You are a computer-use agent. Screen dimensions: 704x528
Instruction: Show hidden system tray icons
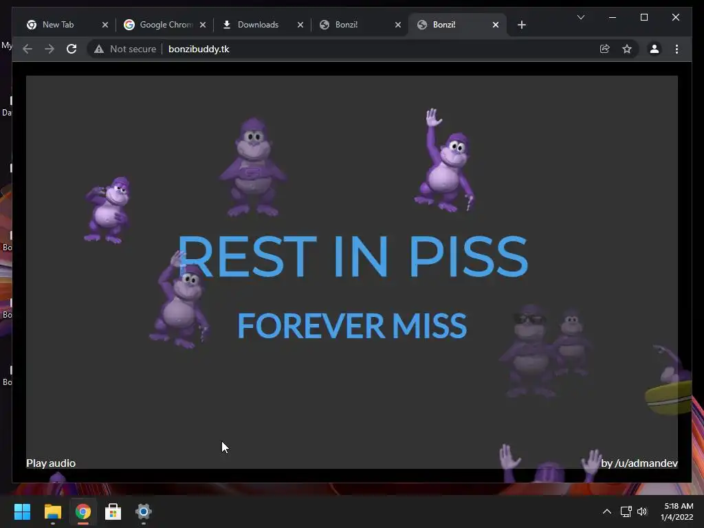[x=606, y=511]
